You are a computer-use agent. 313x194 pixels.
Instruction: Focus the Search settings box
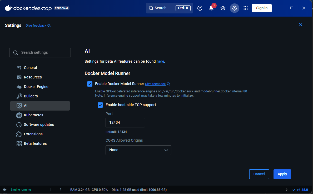point(40,52)
